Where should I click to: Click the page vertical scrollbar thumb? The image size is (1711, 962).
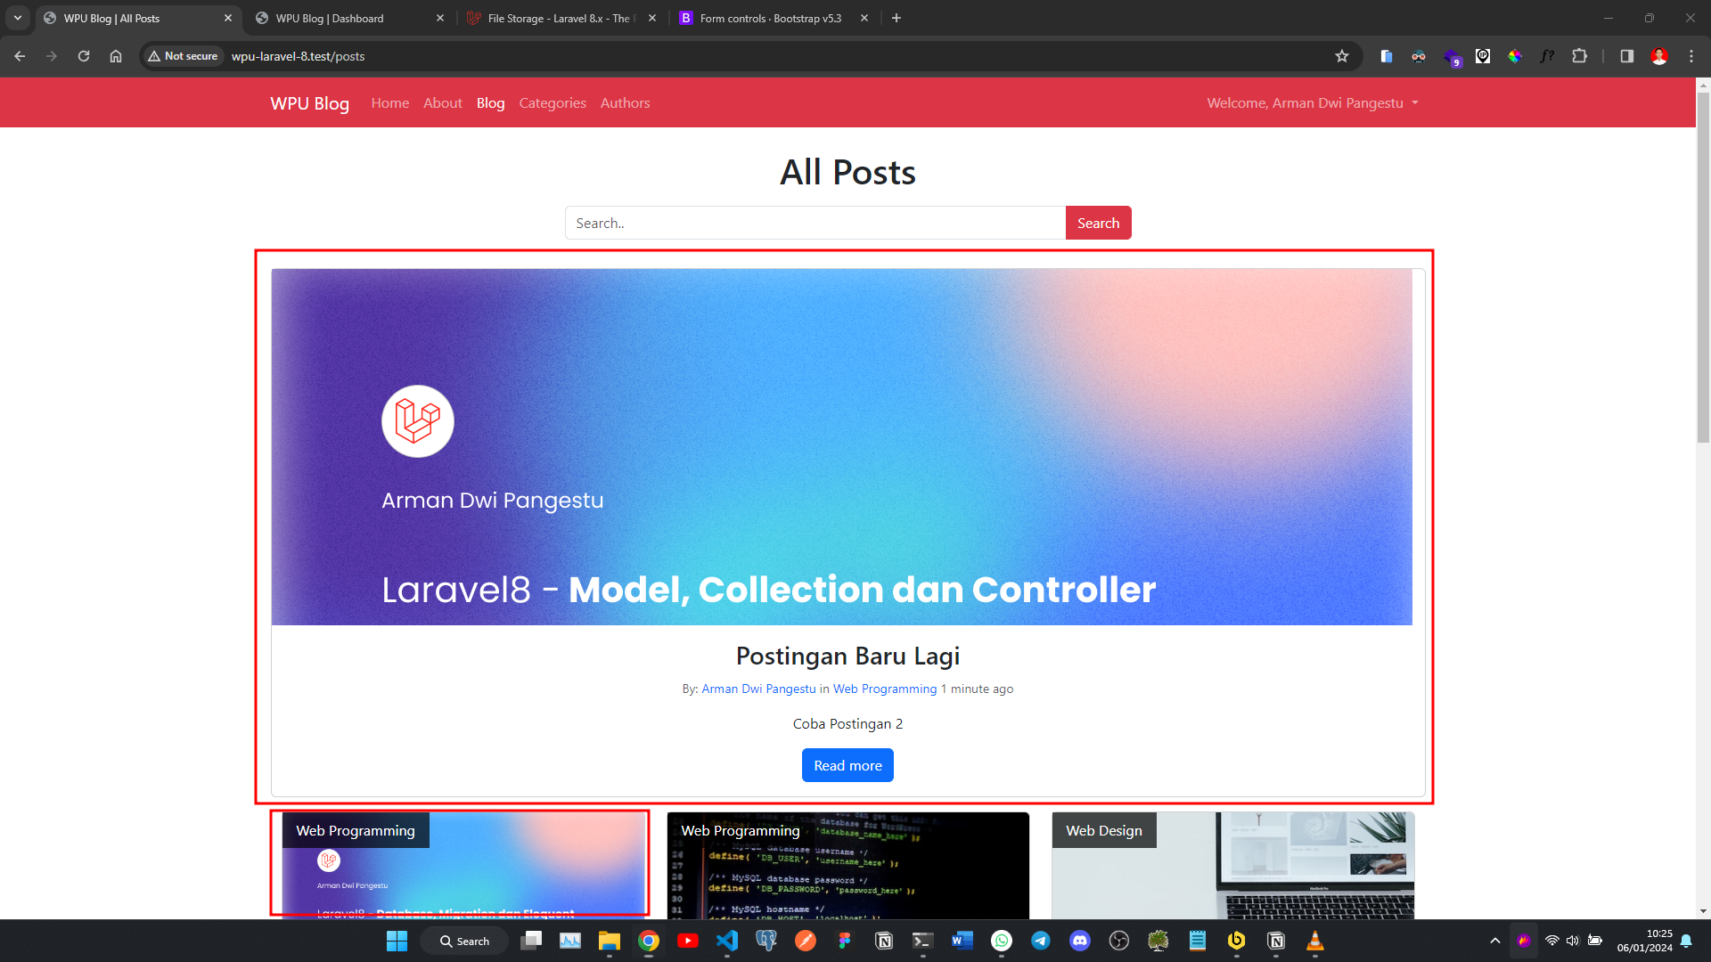coord(1703,267)
